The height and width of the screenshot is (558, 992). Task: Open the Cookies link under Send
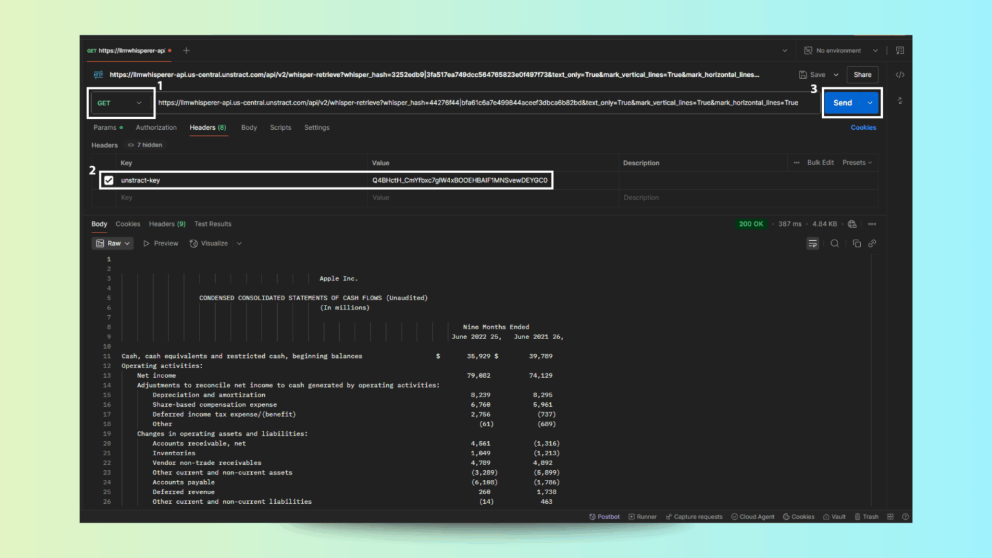tap(863, 128)
